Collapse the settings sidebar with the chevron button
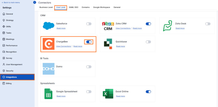Viewport: 218px width, 107px height. (x=35, y=2)
